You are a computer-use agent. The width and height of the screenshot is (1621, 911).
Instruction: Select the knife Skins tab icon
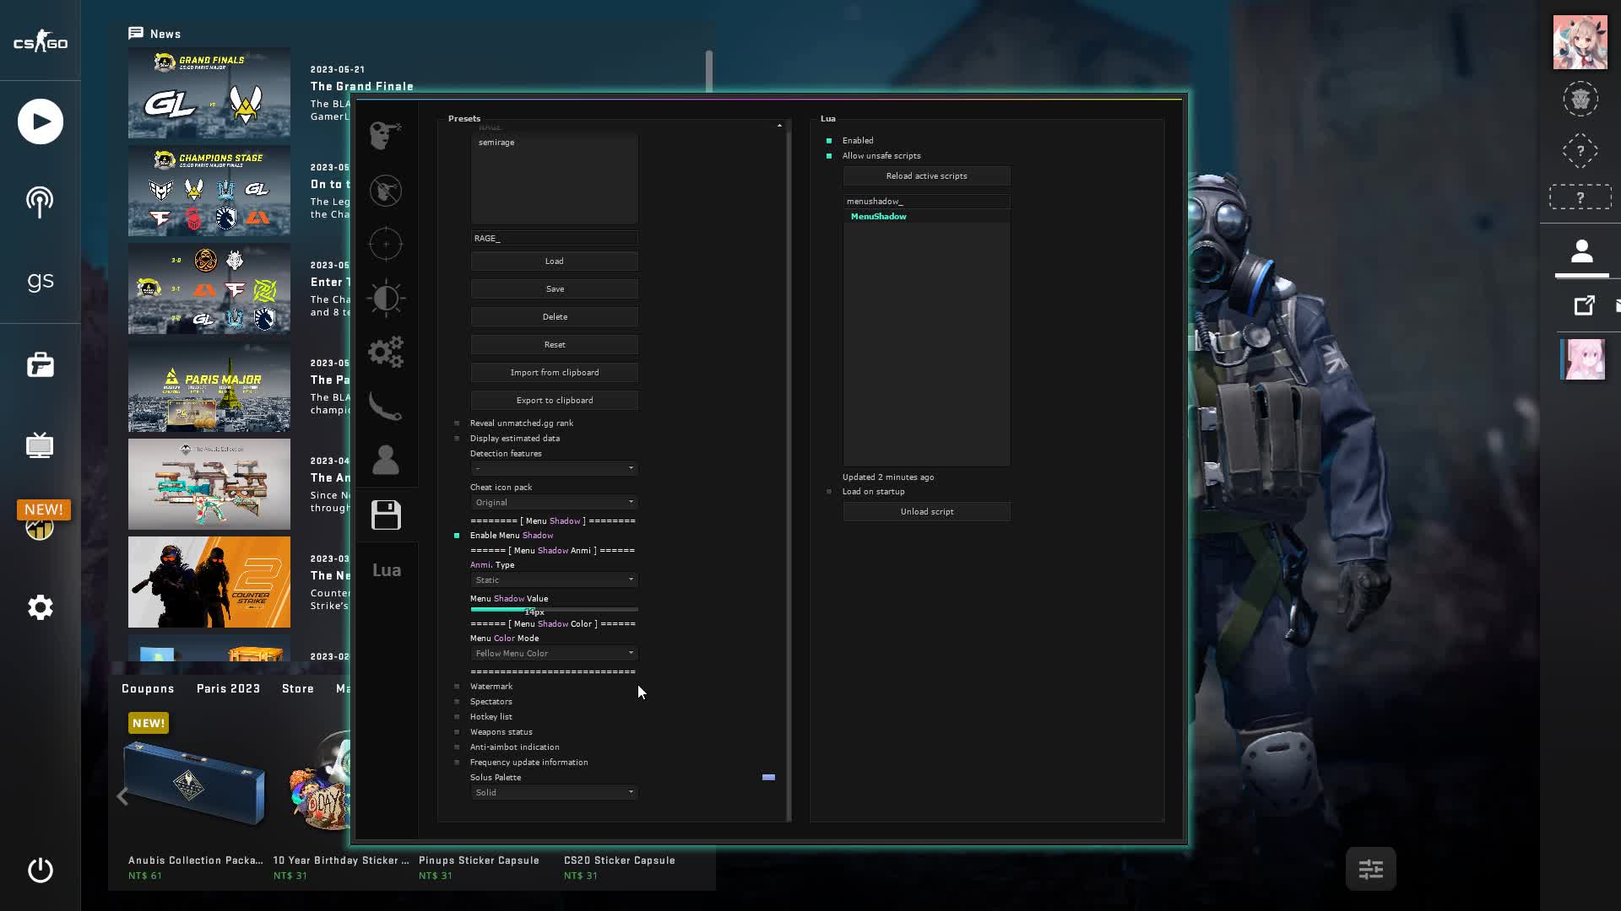pos(386,407)
